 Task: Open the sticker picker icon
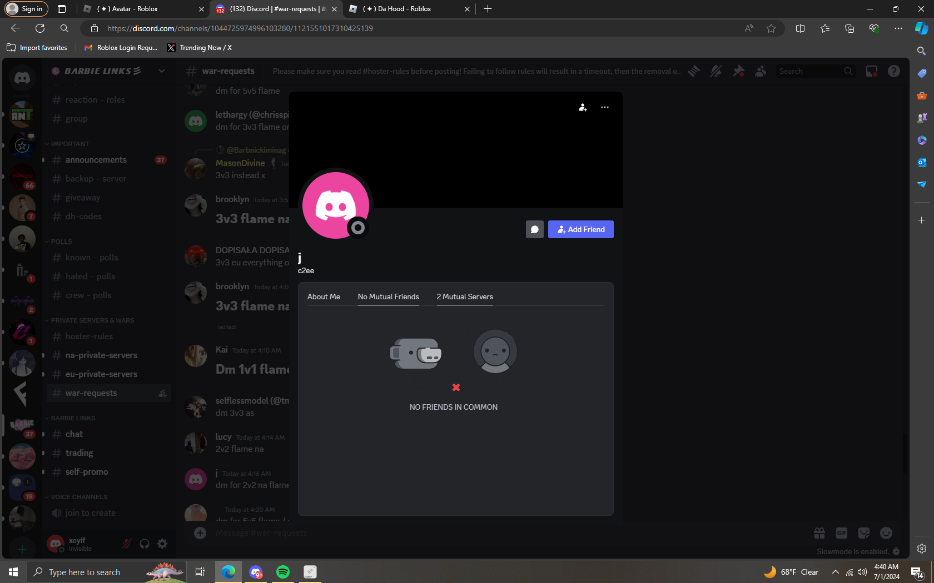(x=864, y=533)
